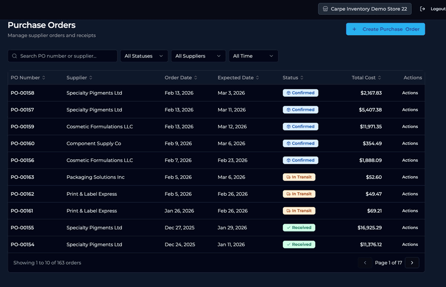Image resolution: width=446 pixels, height=287 pixels.
Task: Click the logout arrow icon
Action: coord(422,8)
